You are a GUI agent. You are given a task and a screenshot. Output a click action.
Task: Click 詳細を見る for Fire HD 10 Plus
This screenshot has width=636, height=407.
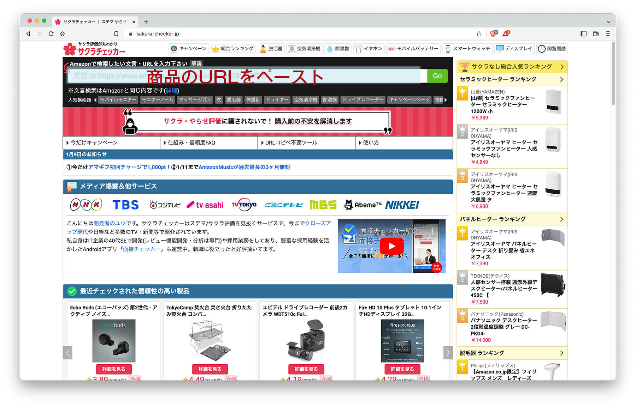(402, 369)
